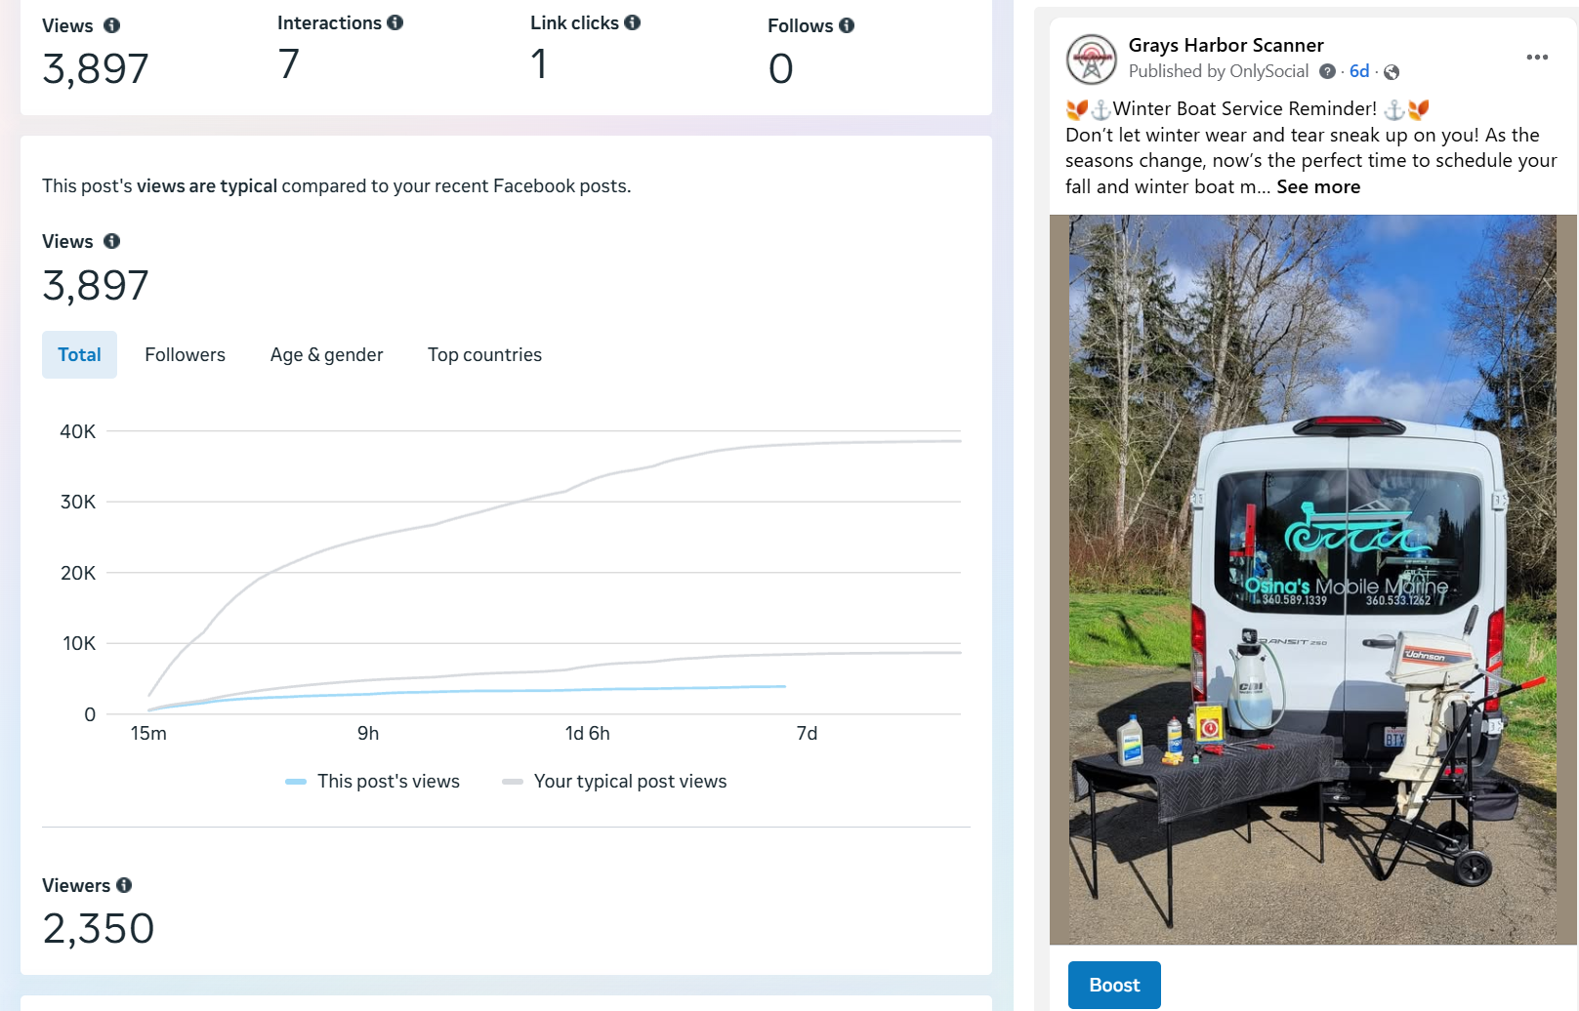1579x1011 pixels.
Task: Click the 6d post timestamp link
Action: click(1358, 71)
